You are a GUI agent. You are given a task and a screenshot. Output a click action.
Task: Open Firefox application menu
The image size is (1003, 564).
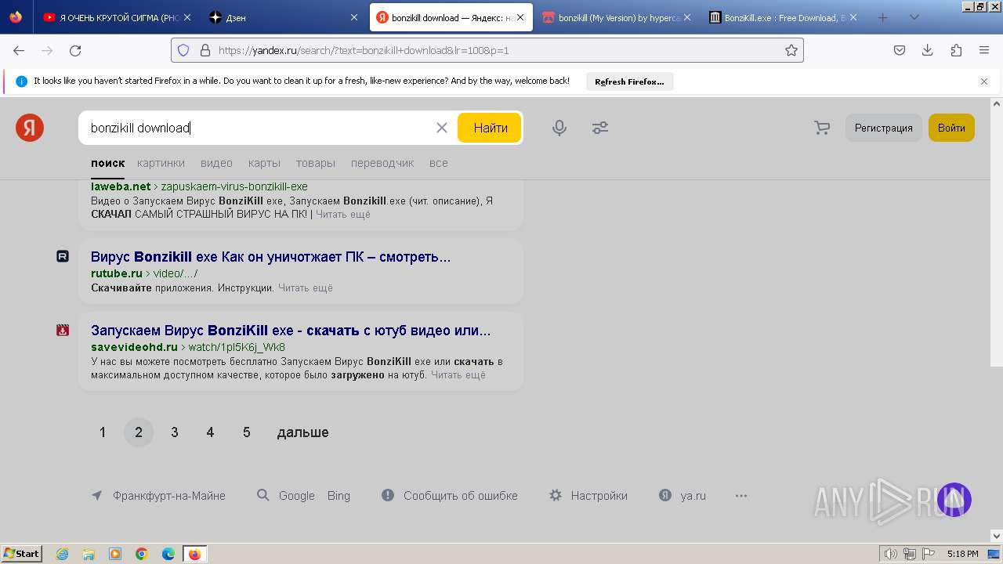pos(984,50)
